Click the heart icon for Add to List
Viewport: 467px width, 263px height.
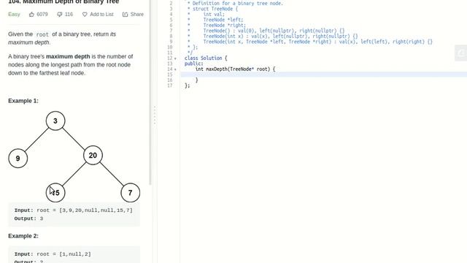tap(85, 15)
